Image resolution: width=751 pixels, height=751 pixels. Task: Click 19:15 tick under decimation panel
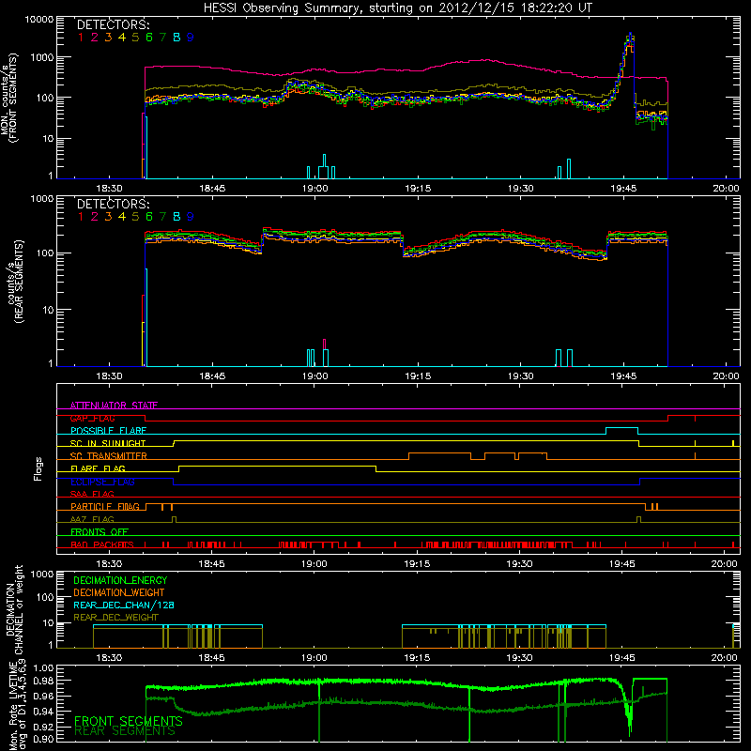coord(417,658)
